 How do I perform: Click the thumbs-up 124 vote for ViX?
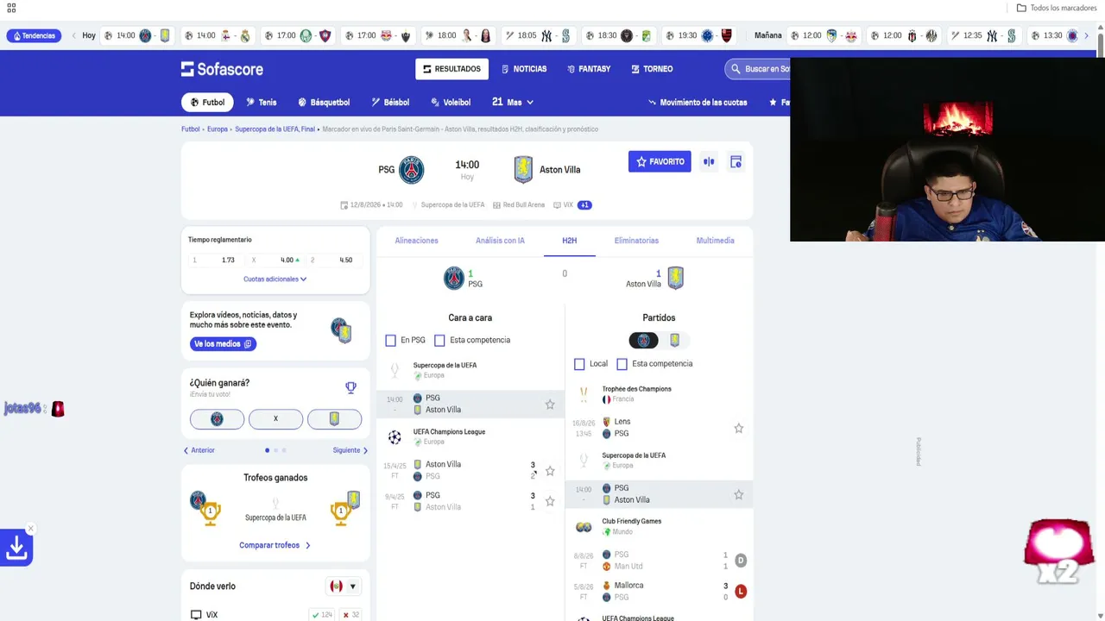click(322, 615)
